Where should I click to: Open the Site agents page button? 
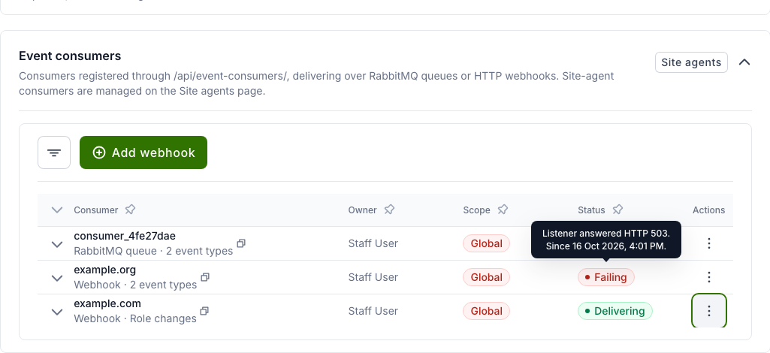(691, 62)
